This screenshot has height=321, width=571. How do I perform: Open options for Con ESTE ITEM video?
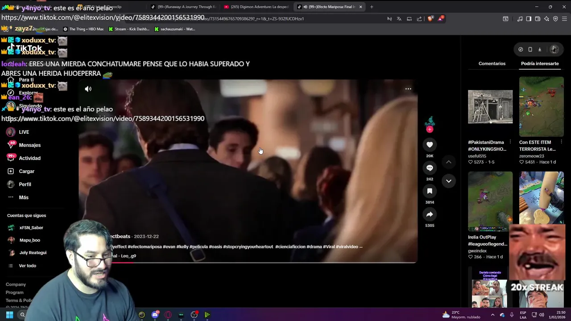coord(561,142)
